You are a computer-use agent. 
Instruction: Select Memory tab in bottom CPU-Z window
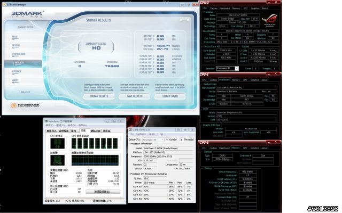tap(236, 148)
